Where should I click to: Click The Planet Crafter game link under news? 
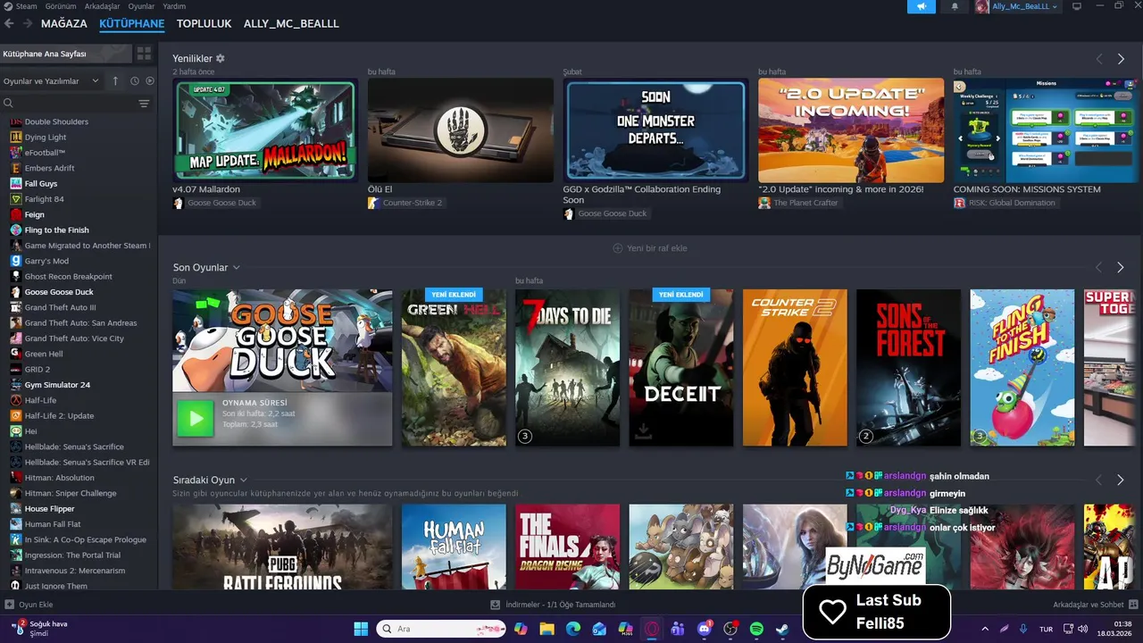pyautogui.click(x=806, y=203)
